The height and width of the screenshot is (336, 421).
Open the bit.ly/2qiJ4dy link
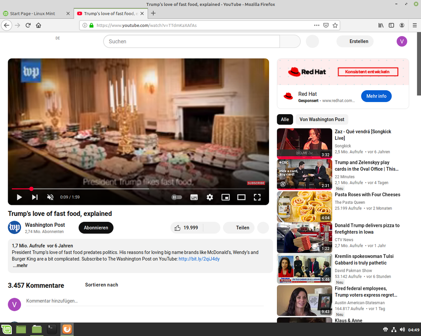[199, 259]
